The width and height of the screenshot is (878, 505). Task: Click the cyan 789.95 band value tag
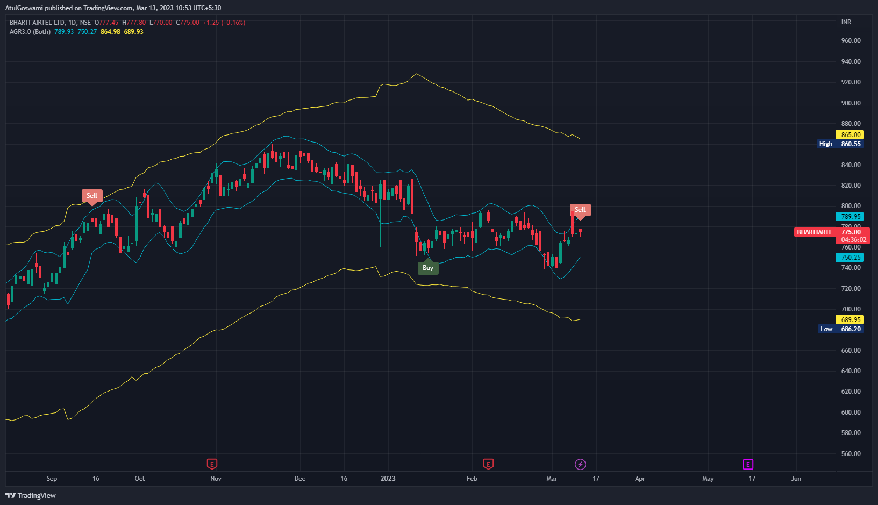coord(851,217)
